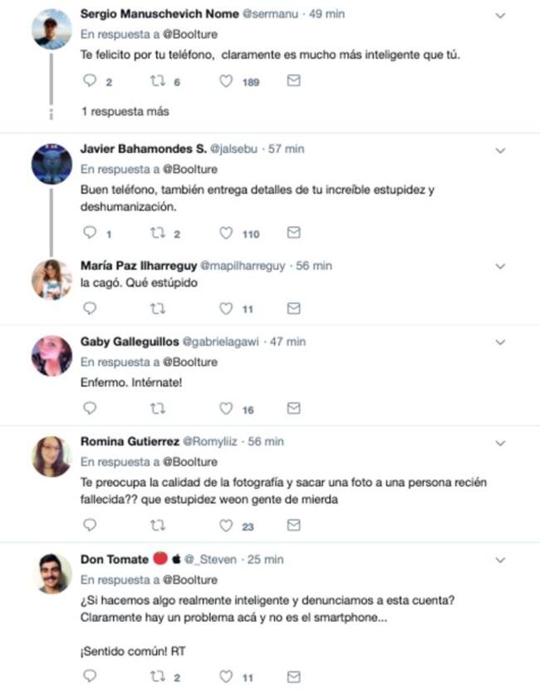Like Javier Bahamondes S.'s tweet

click(x=225, y=233)
